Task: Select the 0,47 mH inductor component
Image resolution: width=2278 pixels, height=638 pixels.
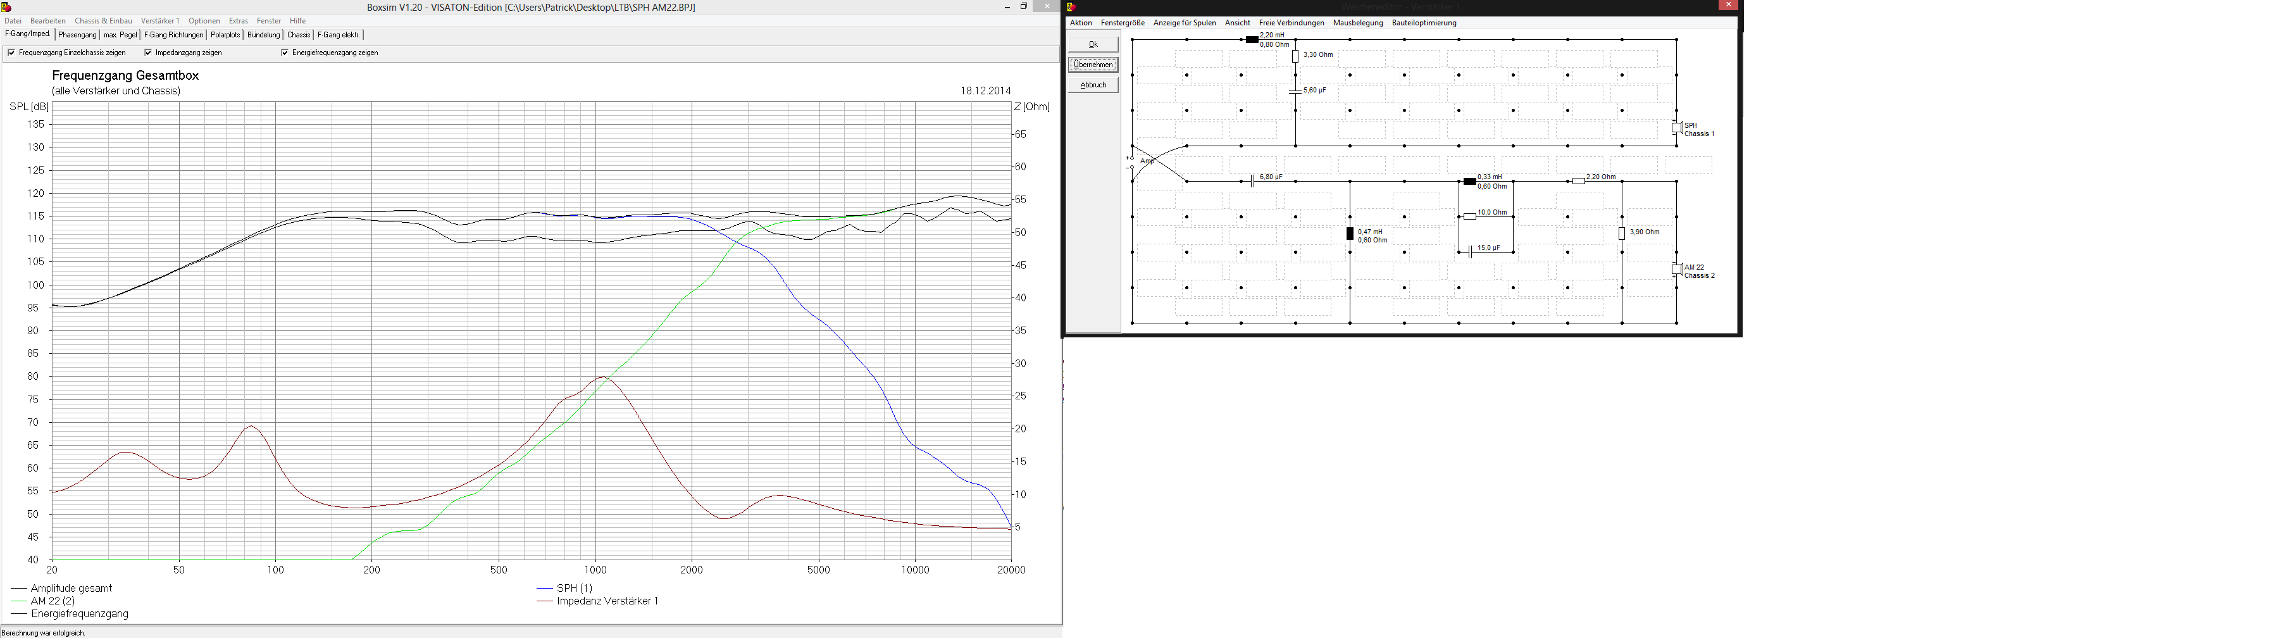Action: pos(1350,234)
